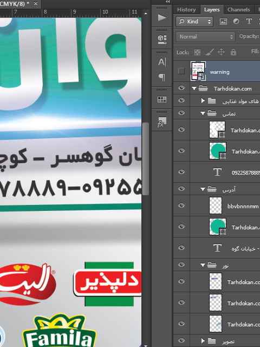Screen dimensions: 260x347
Task: Toggle visibility of نور group
Action: point(181,265)
